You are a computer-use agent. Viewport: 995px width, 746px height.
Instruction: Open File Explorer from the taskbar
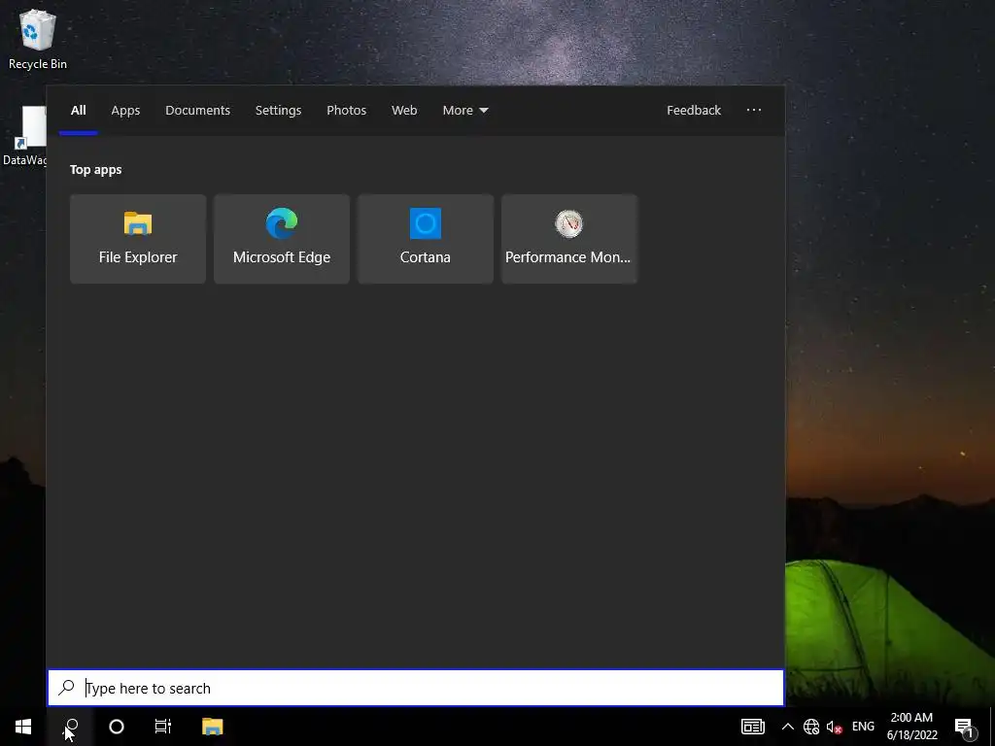pos(213,727)
